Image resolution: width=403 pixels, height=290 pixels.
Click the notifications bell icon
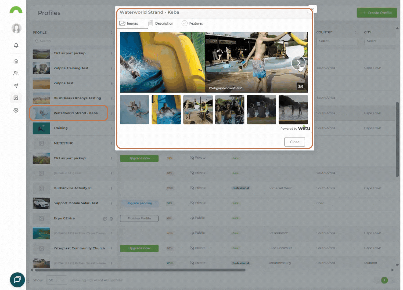[x=16, y=45]
